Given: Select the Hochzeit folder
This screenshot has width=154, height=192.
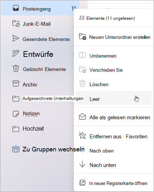Looking at the screenshot, I should point(33,128).
